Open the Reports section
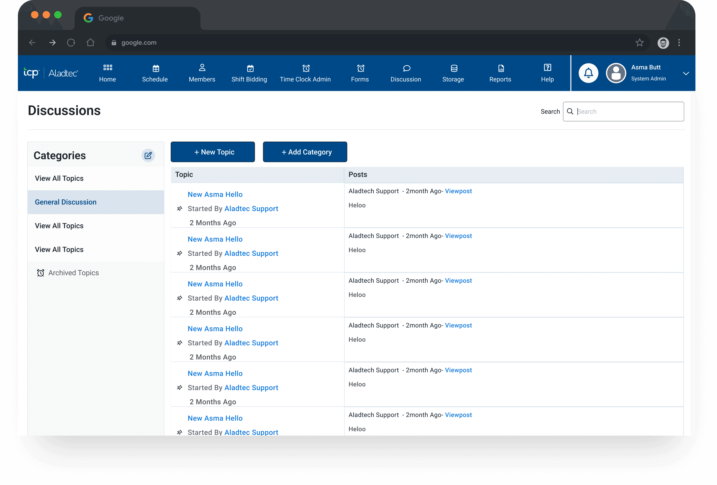 (x=500, y=73)
